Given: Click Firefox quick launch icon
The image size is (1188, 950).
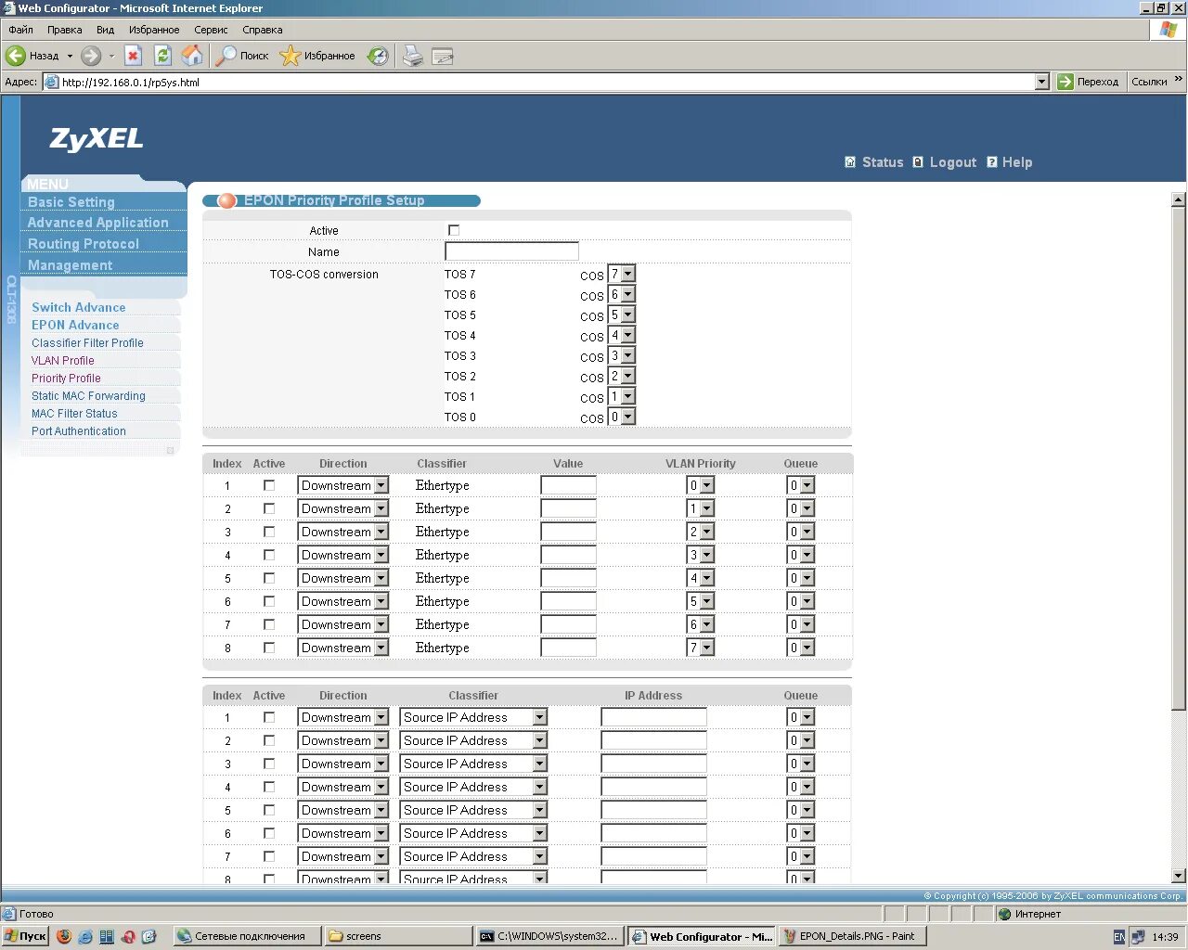Looking at the screenshot, I should coord(63,936).
